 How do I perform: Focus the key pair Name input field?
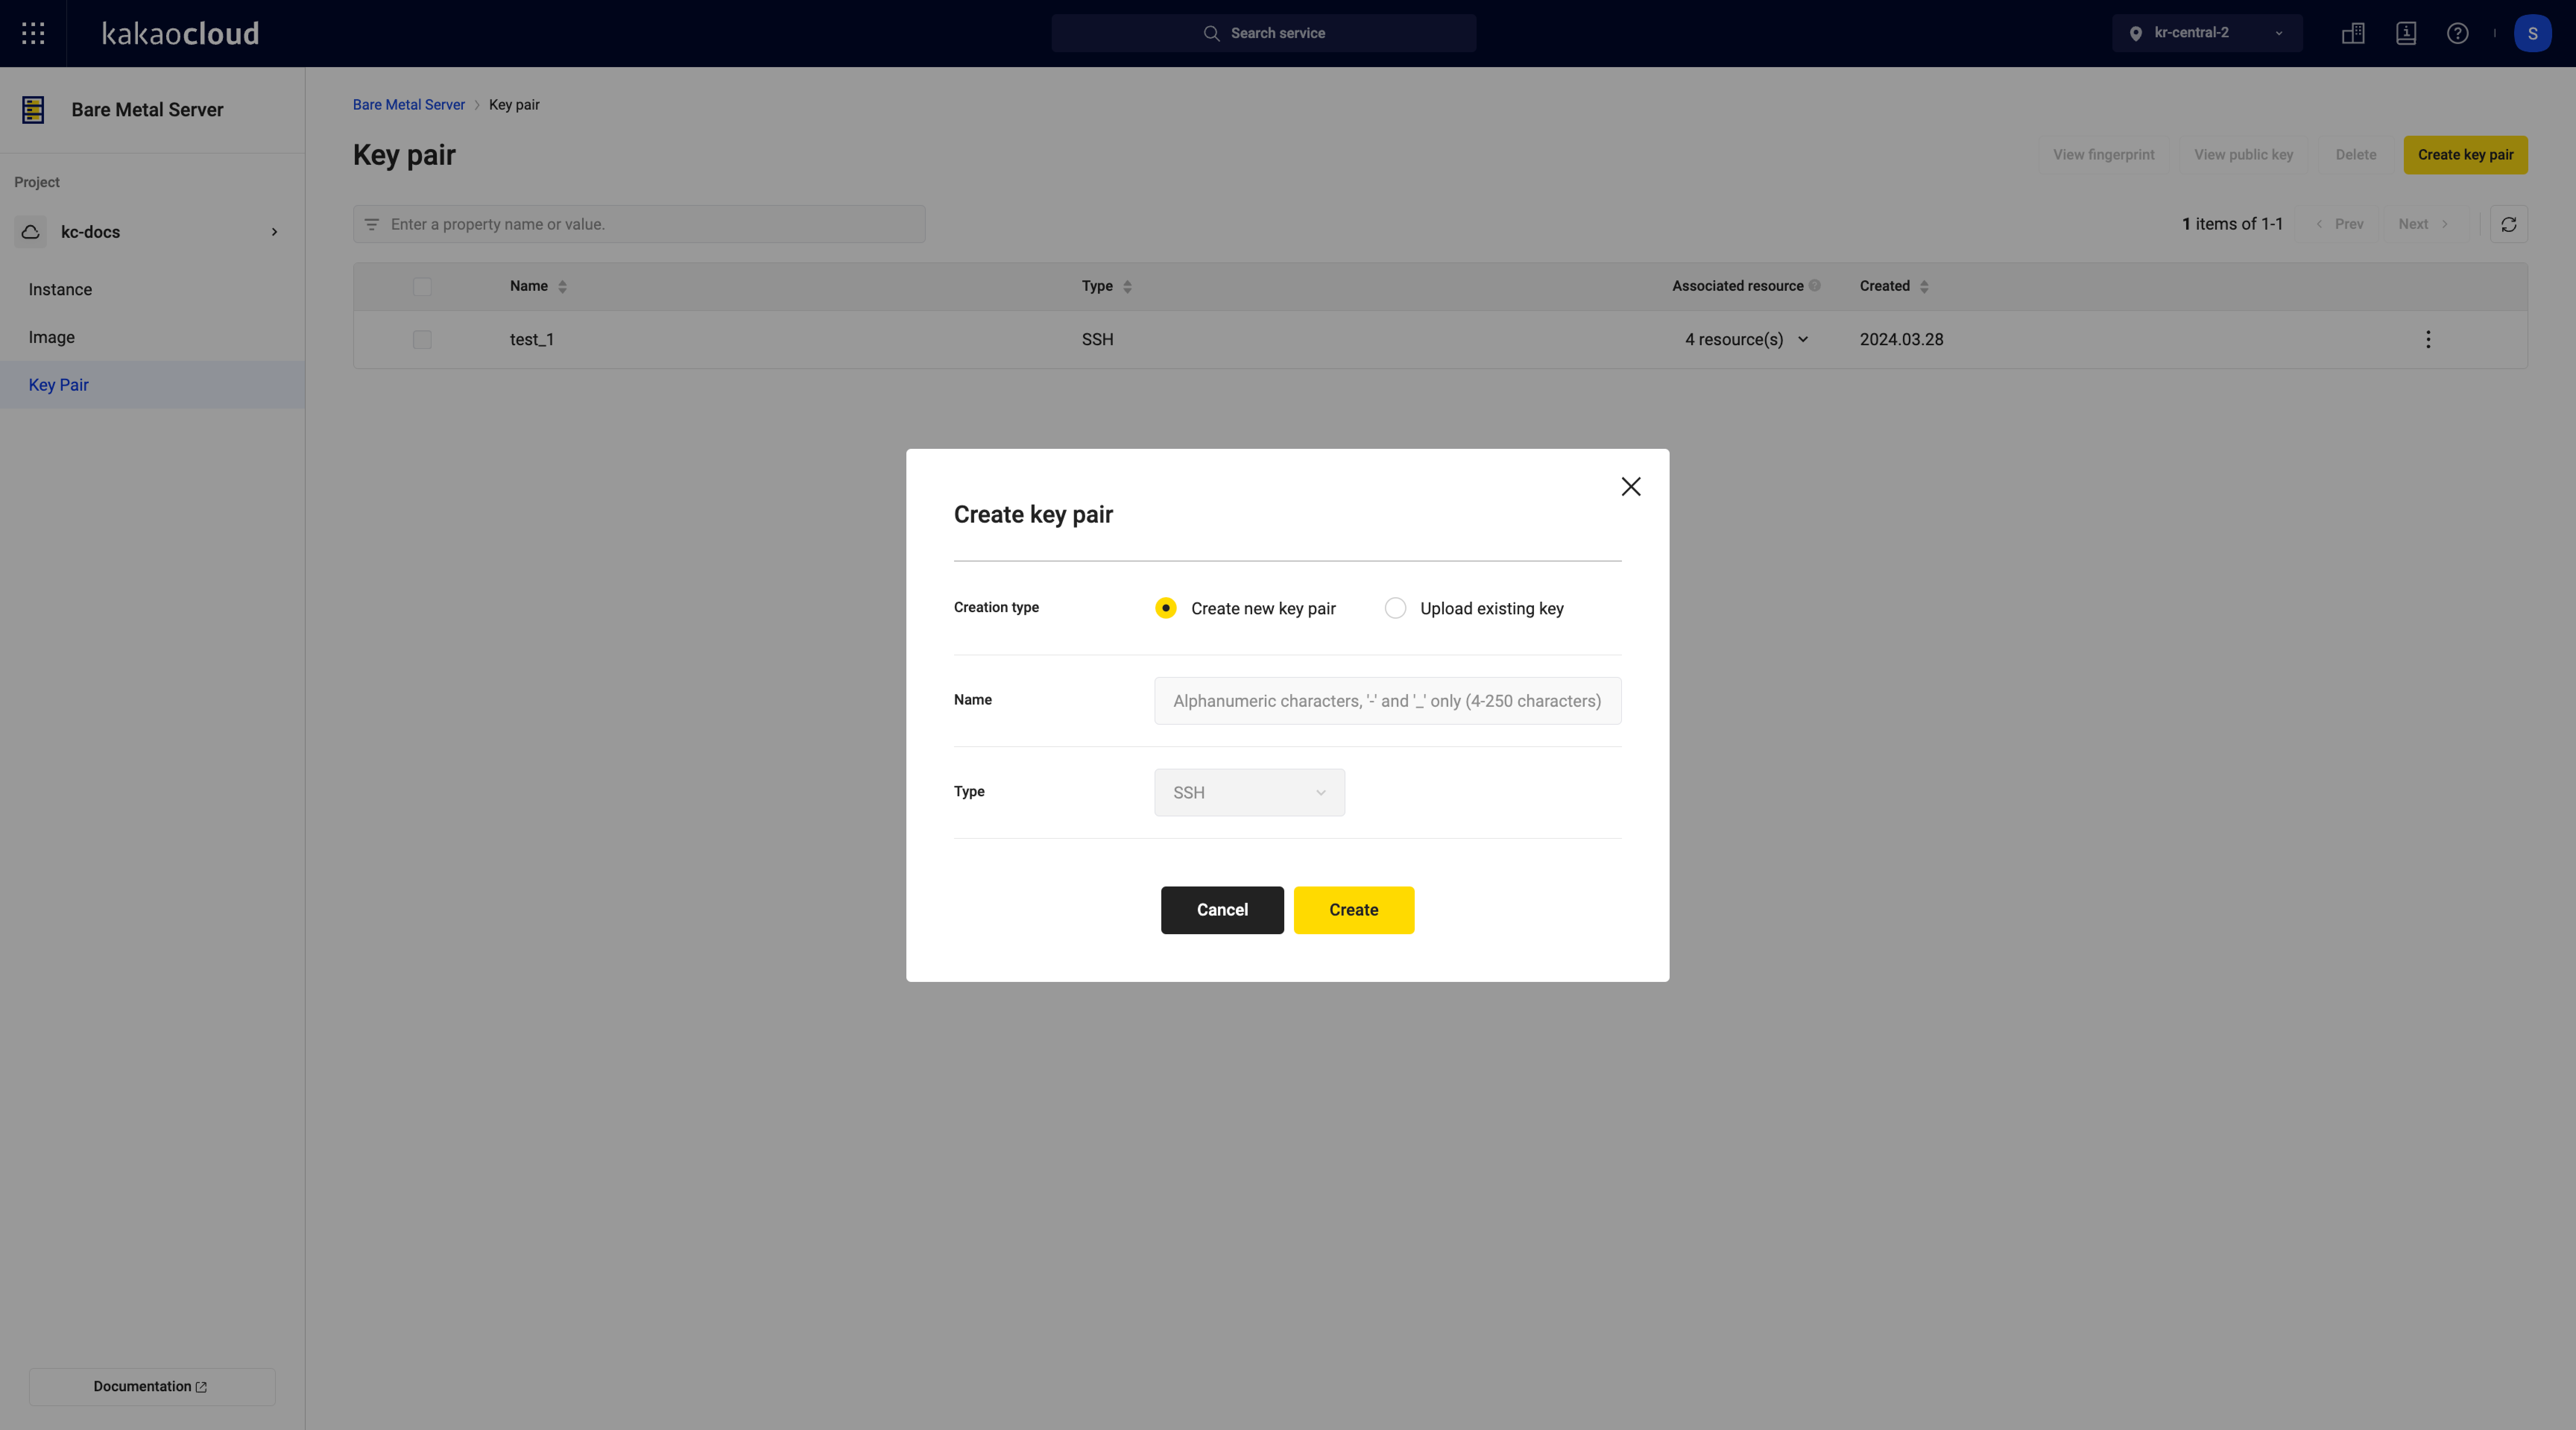pos(1387,701)
